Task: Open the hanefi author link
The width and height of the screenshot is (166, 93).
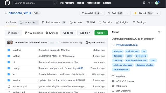Action: point(37,42)
